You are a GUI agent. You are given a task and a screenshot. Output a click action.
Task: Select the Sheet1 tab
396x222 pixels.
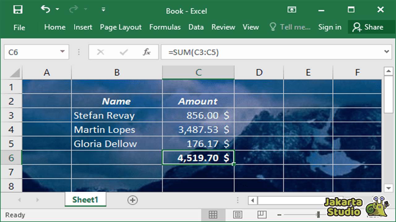click(85, 199)
